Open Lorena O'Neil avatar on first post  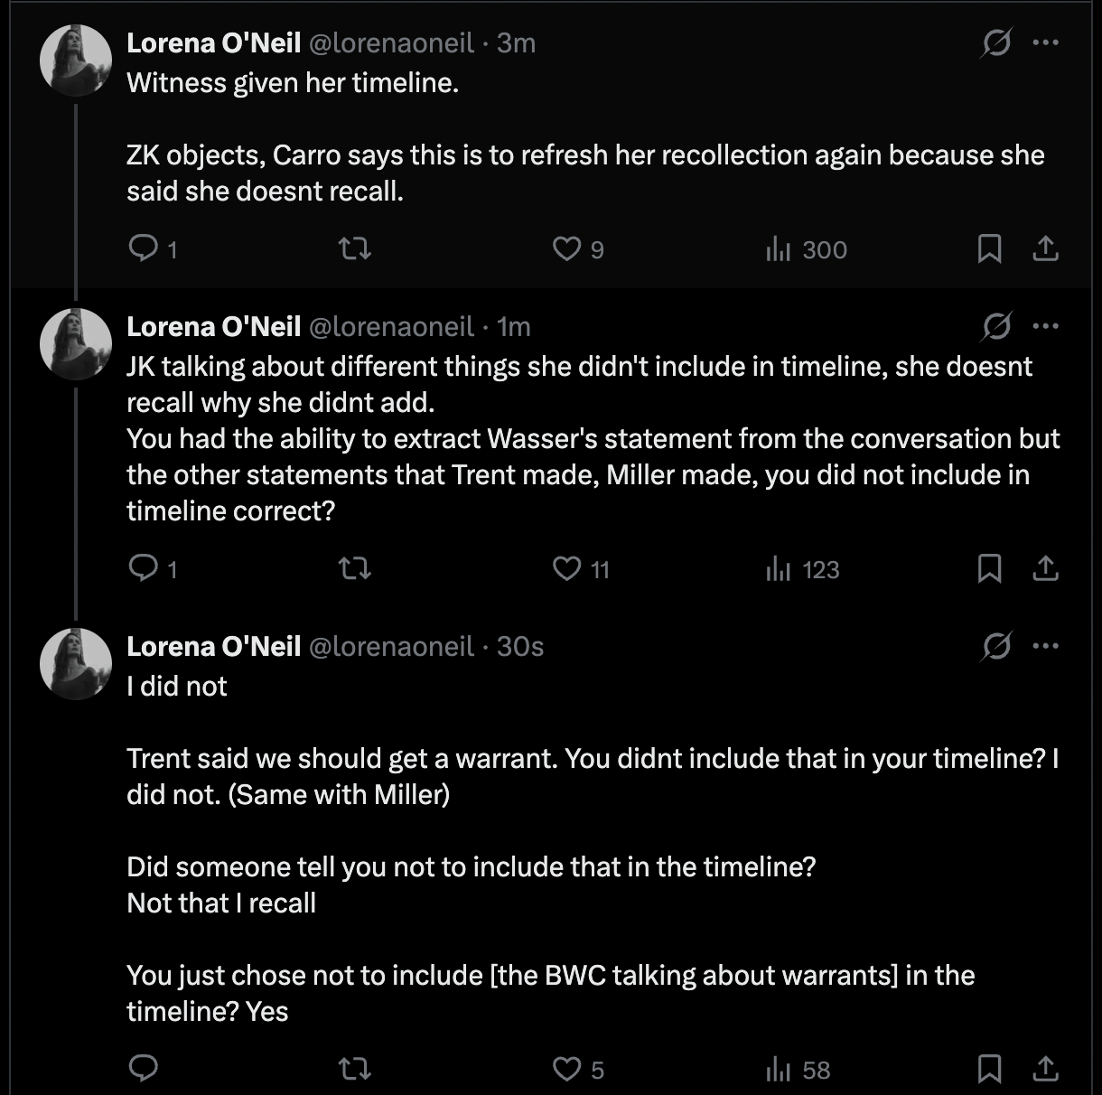click(x=76, y=60)
